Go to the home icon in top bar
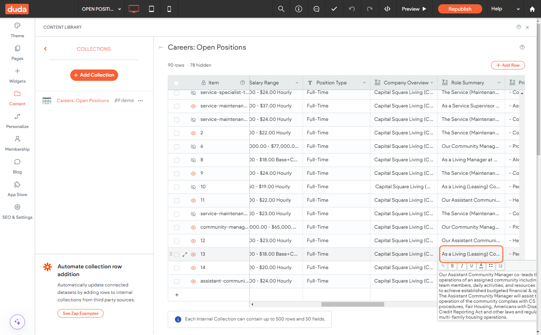 coord(532,9)
